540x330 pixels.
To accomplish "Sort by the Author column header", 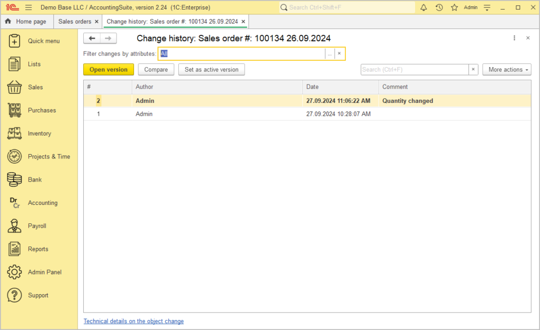I will [x=217, y=87].
